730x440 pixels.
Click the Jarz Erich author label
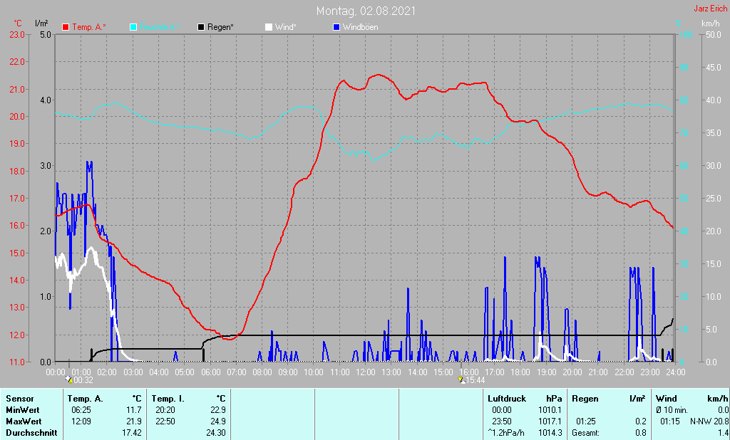[711, 9]
